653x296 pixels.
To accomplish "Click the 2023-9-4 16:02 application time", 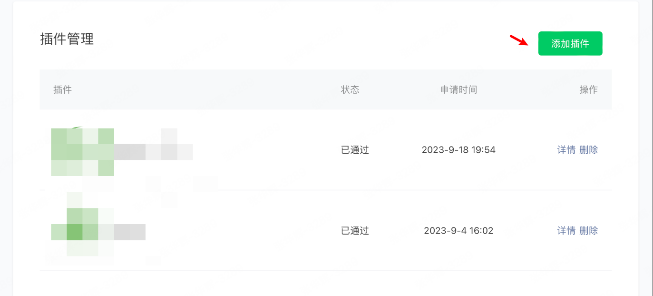I will click(458, 231).
